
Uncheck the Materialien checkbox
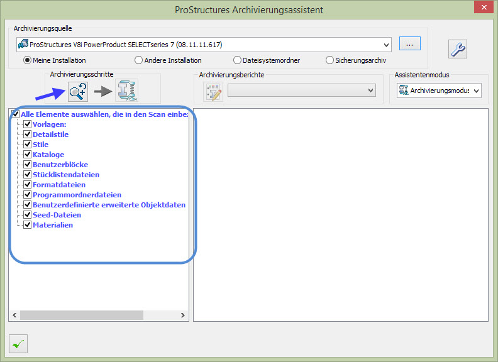pyautogui.click(x=27, y=225)
